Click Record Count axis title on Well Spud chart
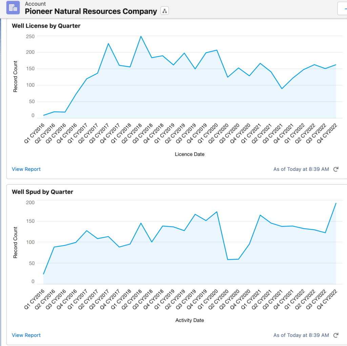The width and height of the screenshot is (347, 346). click(15, 242)
